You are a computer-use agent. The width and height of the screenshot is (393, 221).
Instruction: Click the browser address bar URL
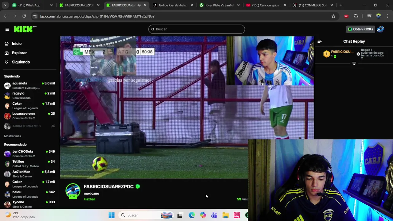coord(97,16)
